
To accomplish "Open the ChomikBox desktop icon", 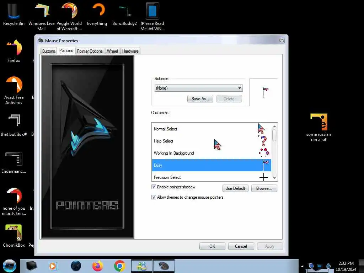I will coord(14,236).
